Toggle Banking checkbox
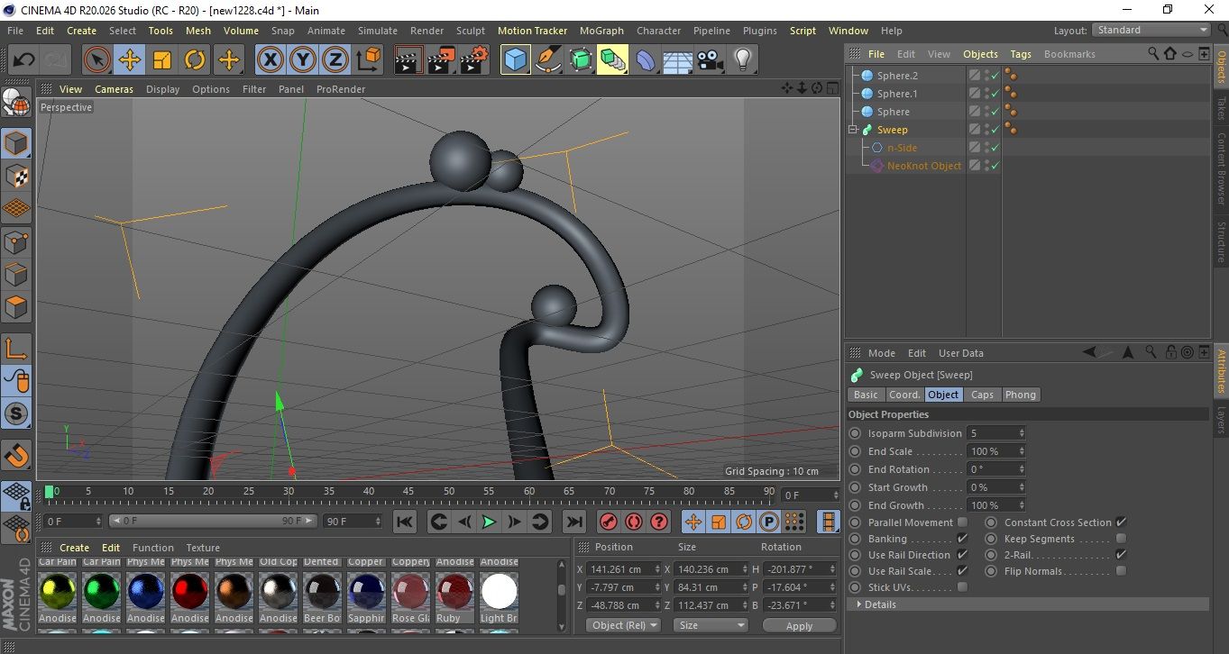The width and height of the screenshot is (1229, 654). point(962,539)
